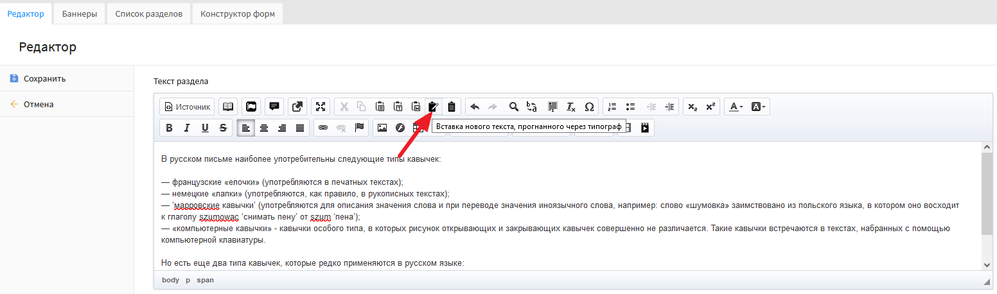
Task: Insert video with the clapperboard icon
Action: 644,128
